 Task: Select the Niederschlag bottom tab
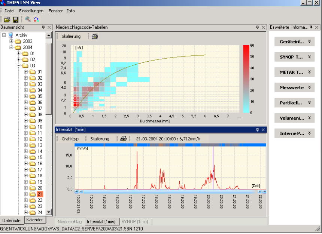(70, 222)
